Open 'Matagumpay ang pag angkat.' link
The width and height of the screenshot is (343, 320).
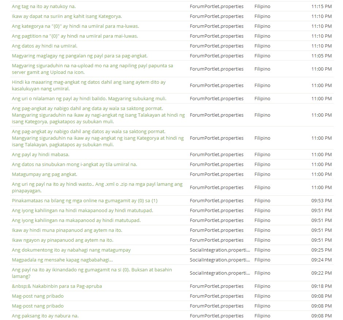(45, 174)
